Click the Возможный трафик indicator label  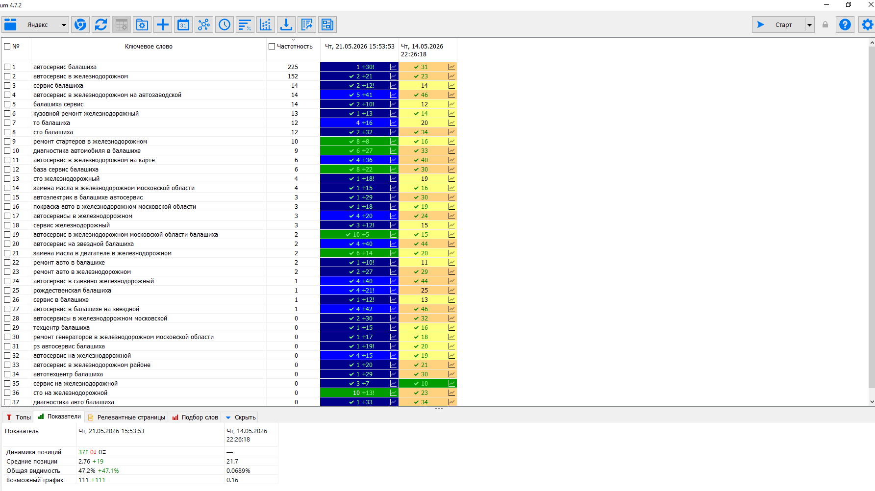(x=35, y=480)
